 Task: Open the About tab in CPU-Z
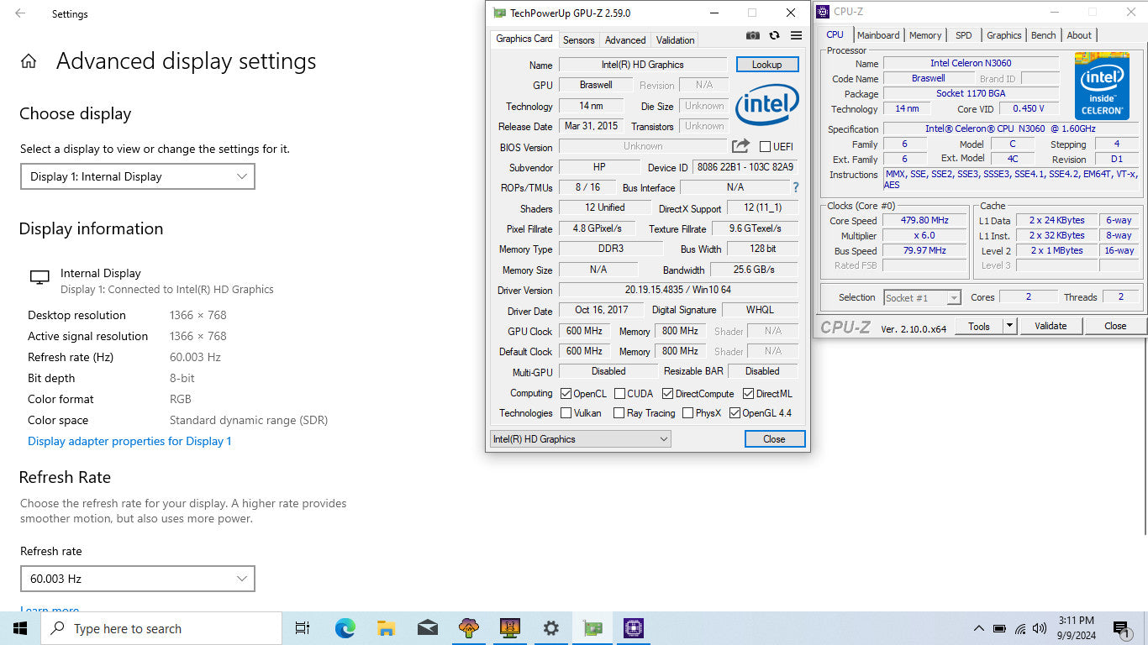[x=1079, y=35]
